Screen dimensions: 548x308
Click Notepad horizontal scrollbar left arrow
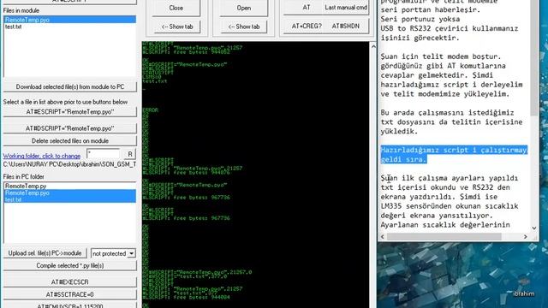click(383, 237)
